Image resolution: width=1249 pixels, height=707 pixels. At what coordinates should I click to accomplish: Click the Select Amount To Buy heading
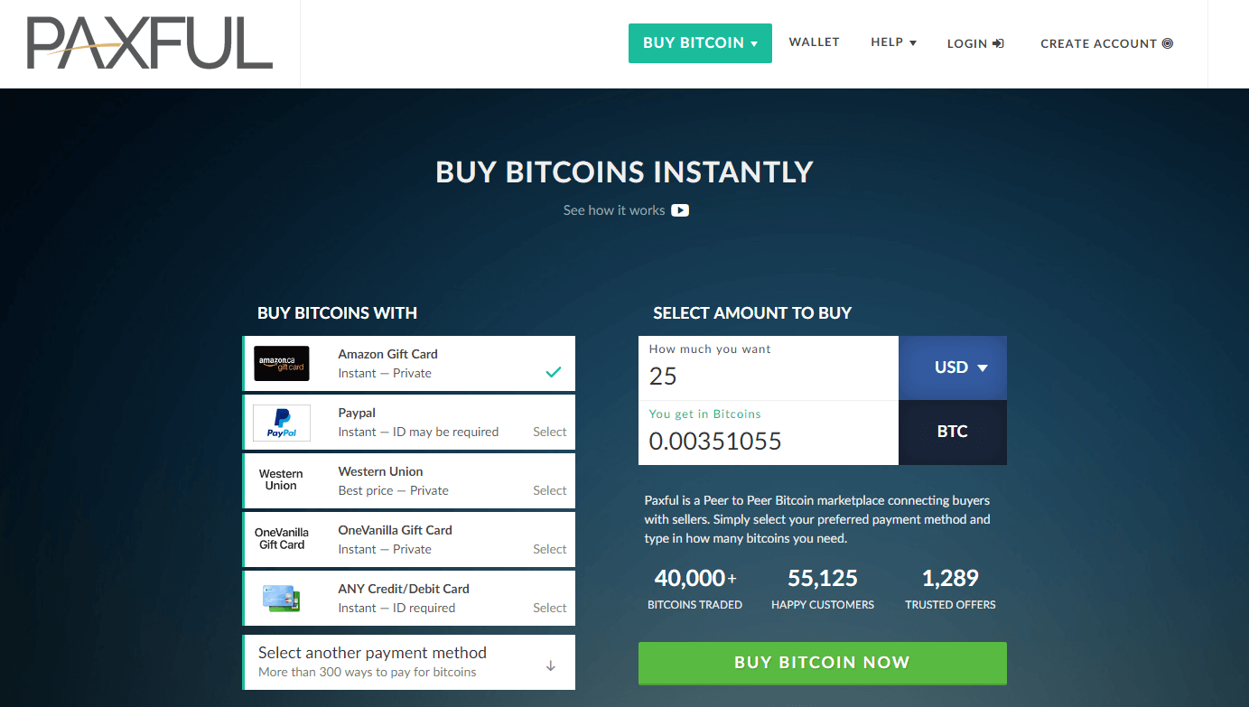pyautogui.click(x=752, y=313)
